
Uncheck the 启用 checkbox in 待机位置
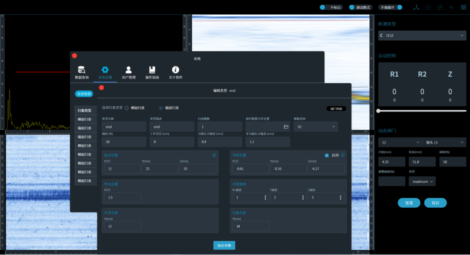click(327, 155)
